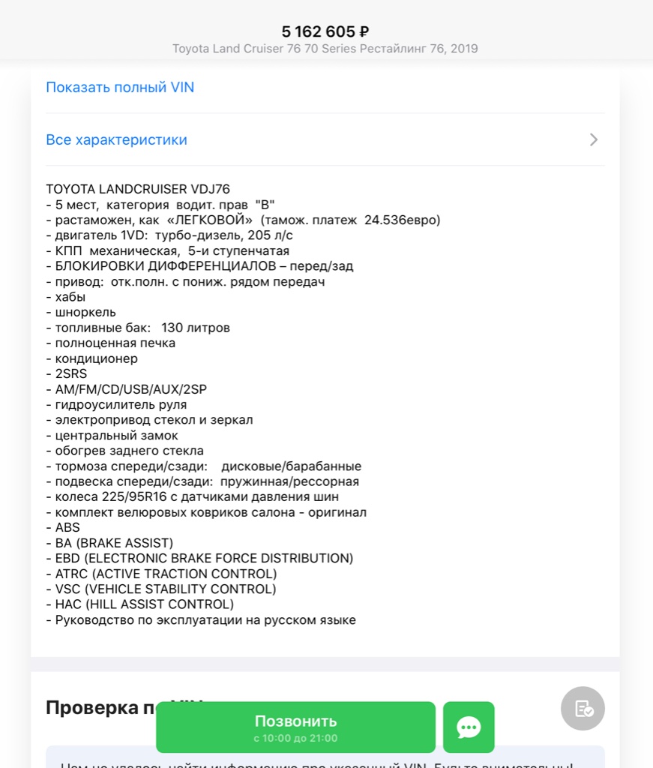Click the растаможен как ЛЕГКОВОЙ line
This screenshot has height=768, width=653.
(243, 220)
